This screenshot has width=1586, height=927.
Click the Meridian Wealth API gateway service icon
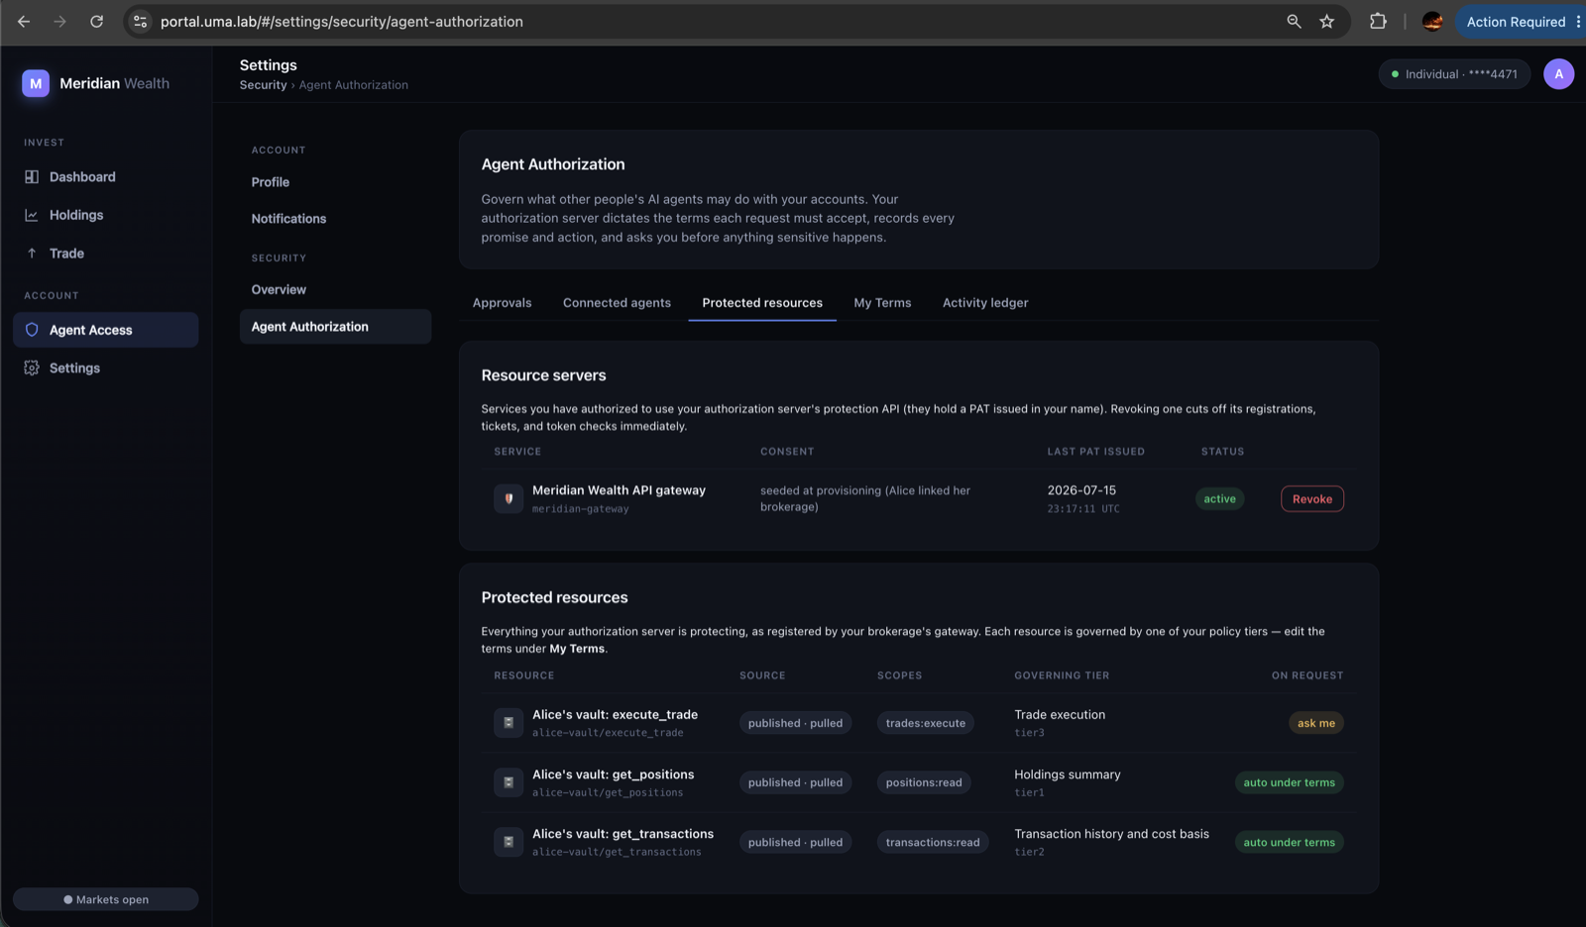pyautogui.click(x=509, y=498)
